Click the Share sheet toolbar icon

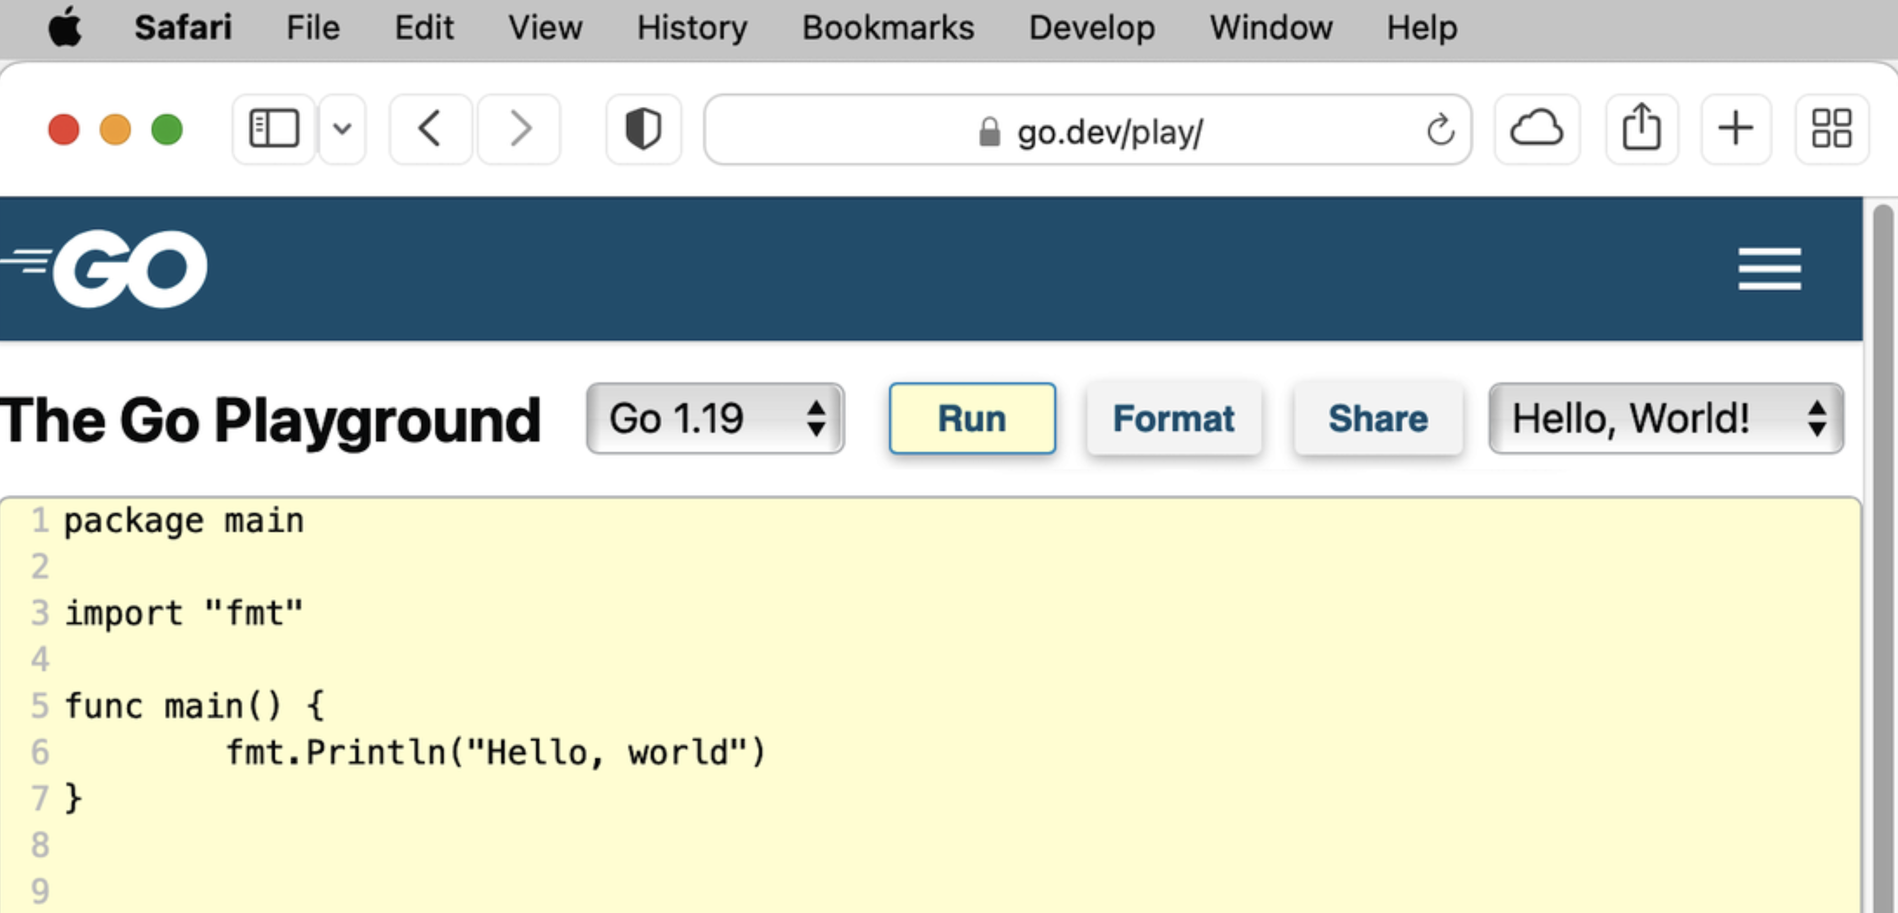[1641, 129]
